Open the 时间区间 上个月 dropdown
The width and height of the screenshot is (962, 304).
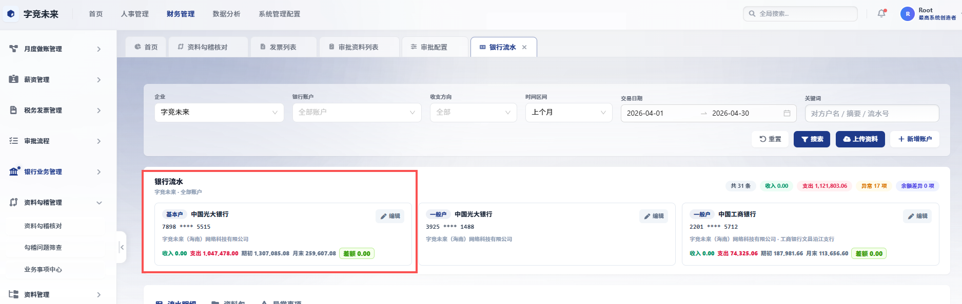pyautogui.click(x=568, y=112)
